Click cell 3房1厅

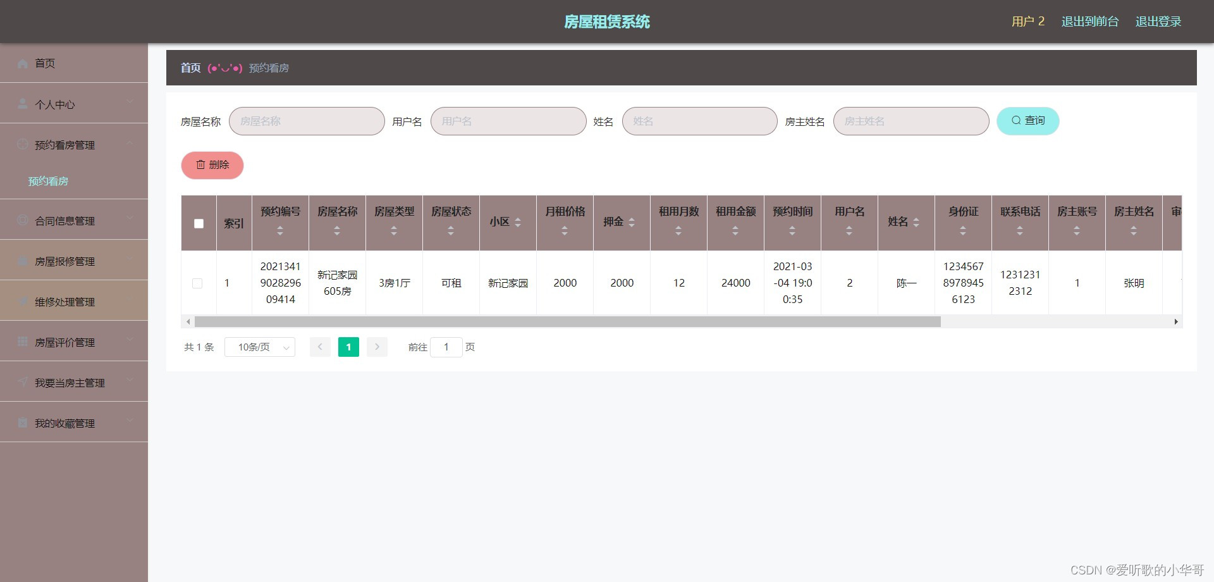tap(394, 283)
